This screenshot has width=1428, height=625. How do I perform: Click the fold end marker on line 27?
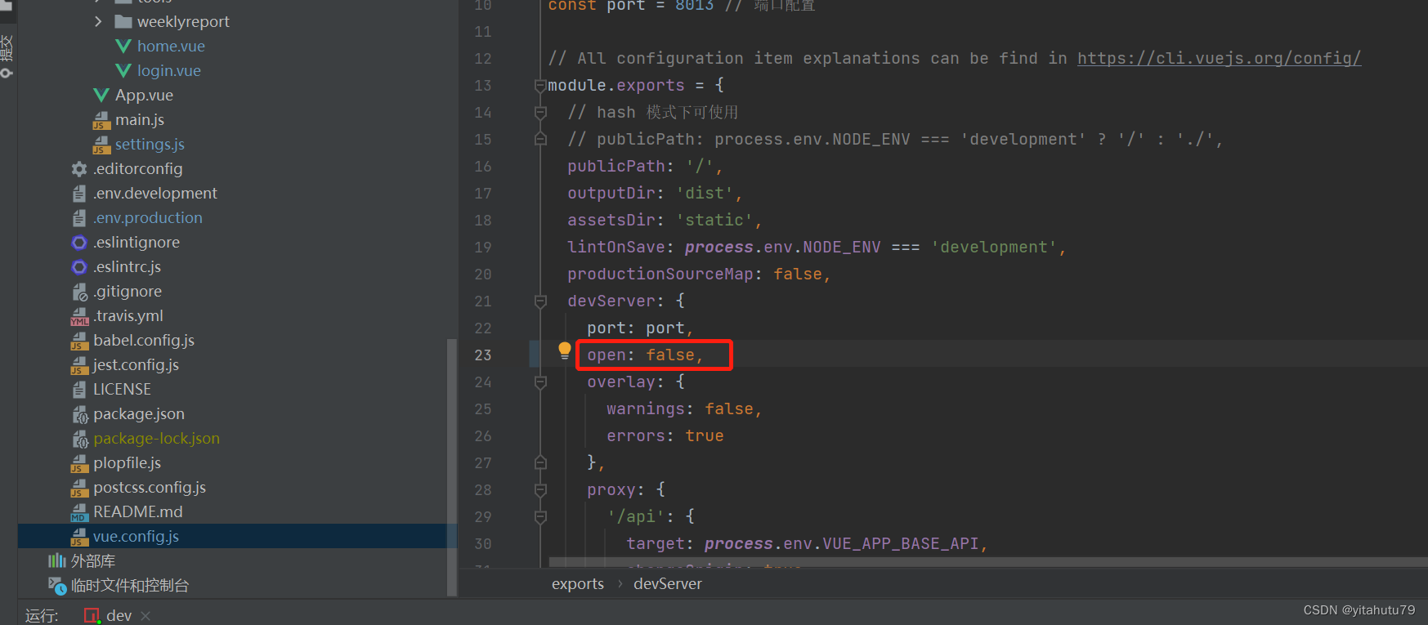pos(540,462)
